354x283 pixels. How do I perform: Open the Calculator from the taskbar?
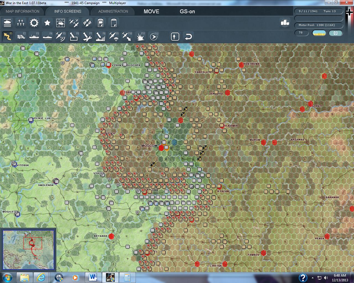(x=127, y=277)
